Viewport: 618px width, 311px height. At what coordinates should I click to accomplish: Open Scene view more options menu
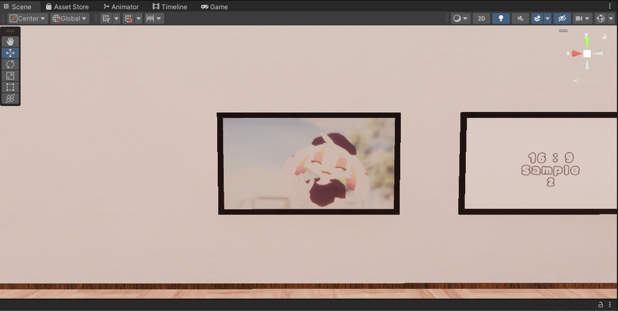610,6
